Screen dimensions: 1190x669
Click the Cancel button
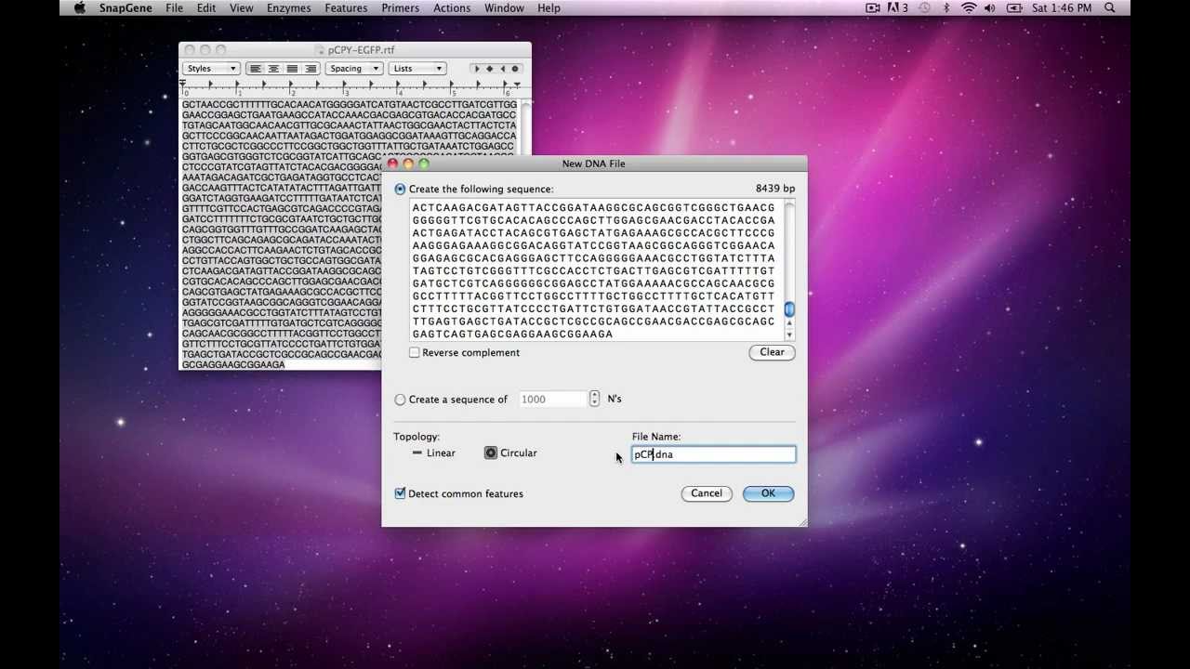point(706,493)
